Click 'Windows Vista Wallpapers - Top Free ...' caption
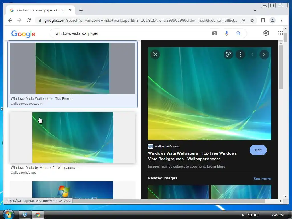292x219 pixels. click(x=42, y=98)
